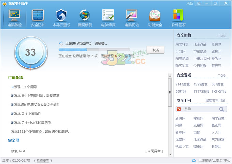
Task: Open 汽车之家 link
Action: point(182,147)
